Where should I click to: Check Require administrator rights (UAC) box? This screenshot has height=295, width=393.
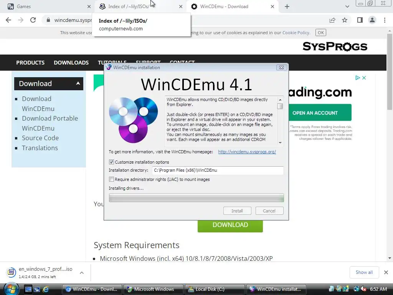tap(111, 179)
